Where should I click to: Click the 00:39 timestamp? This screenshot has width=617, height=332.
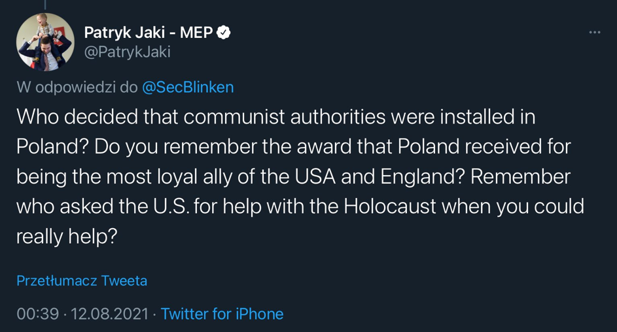tap(37, 314)
